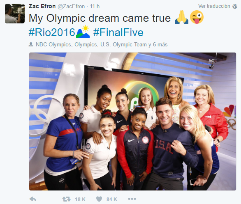Image resolution: width=241 pixels, height=204 pixels.
Task: Expand tagged list via 'y 6 más'
Action: (x=158, y=45)
